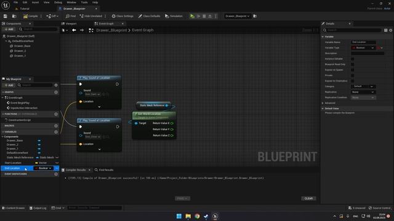The height and width of the screenshot is (221, 394).
Task: Select ConstructionScript under Functions
Action: pyautogui.click(x=19, y=120)
